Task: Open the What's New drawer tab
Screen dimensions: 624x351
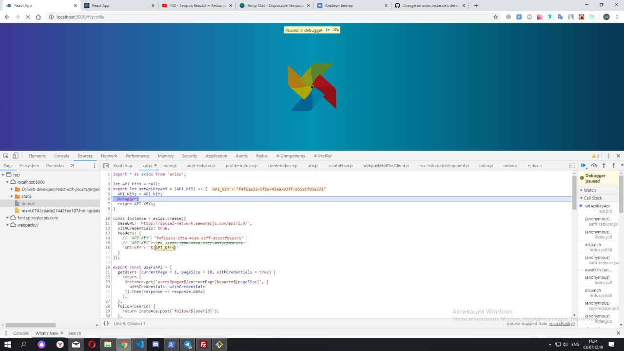Action: [47, 333]
